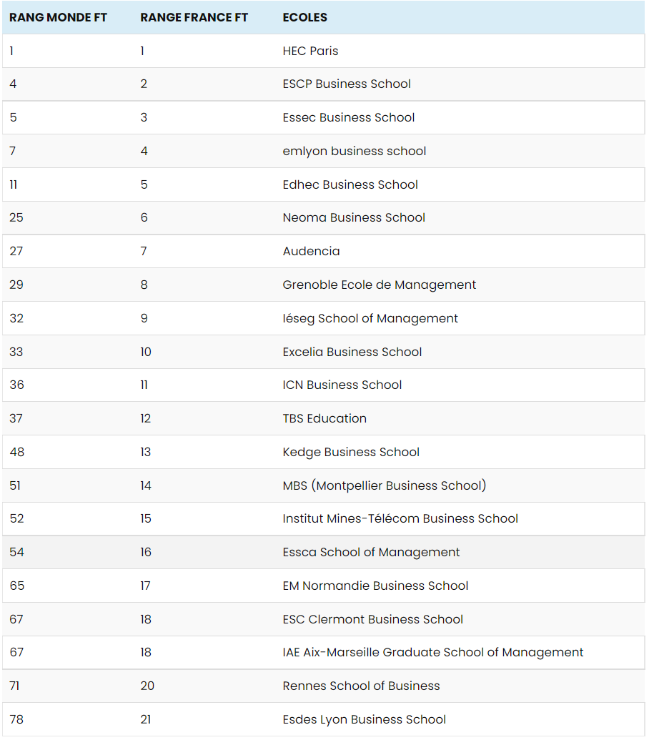Select world rank 54 for Essca

click(x=16, y=552)
